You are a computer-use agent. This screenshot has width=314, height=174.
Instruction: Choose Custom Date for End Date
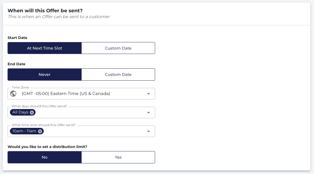click(118, 75)
